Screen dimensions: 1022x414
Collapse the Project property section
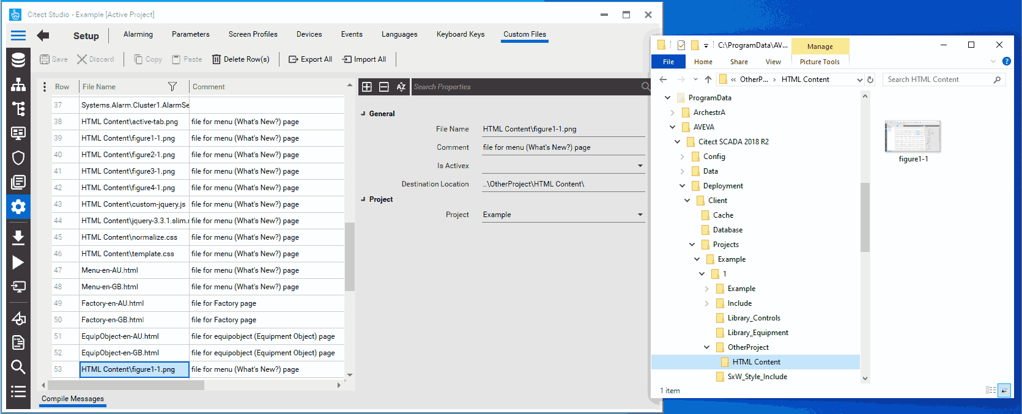click(x=363, y=199)
